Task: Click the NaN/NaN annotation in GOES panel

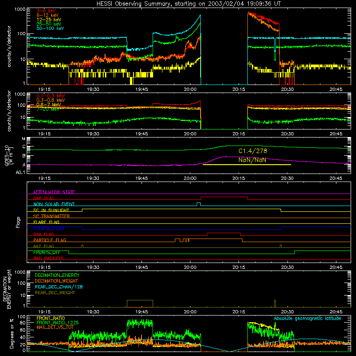Action: pos(252,160)
